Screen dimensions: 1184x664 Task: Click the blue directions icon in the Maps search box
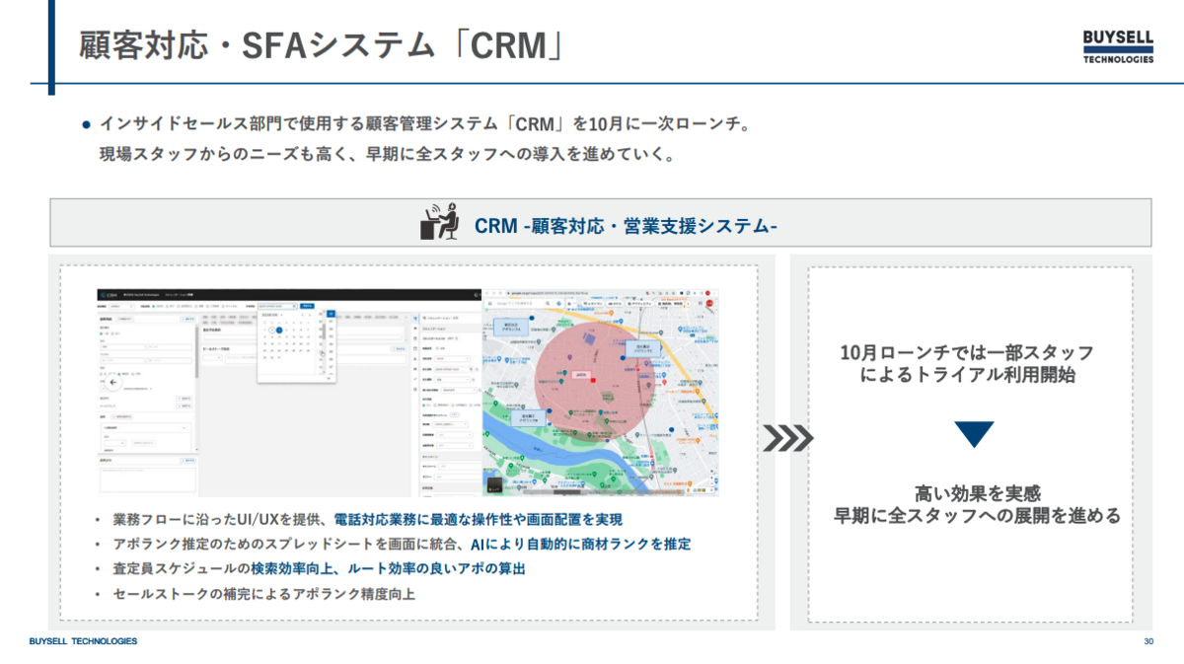(x=559, y=303)
